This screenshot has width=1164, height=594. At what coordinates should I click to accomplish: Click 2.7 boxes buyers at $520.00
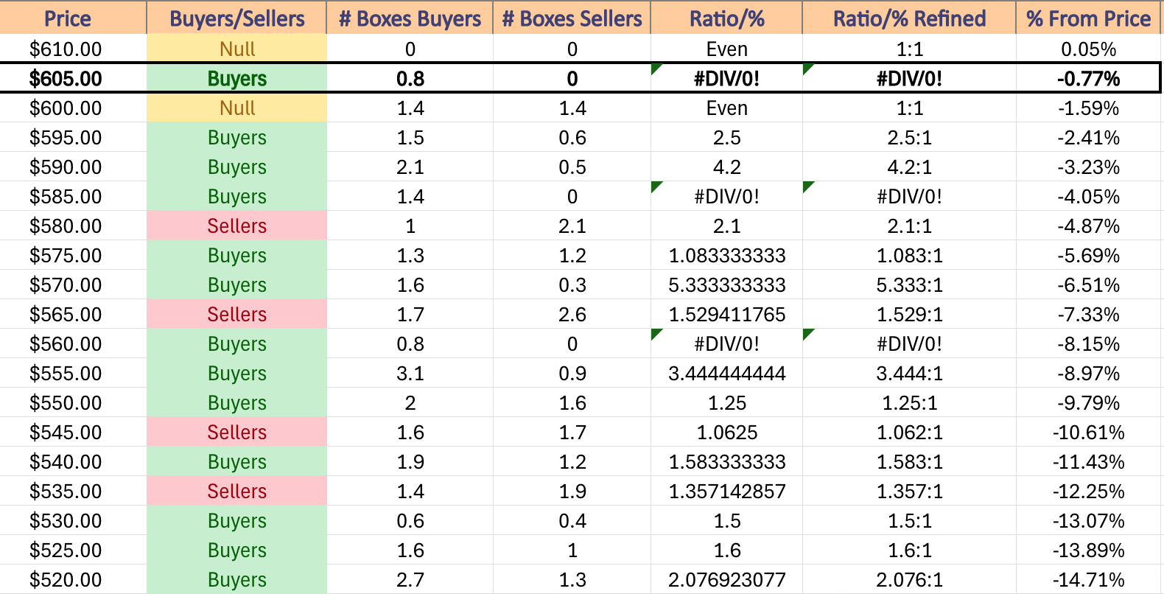[410, 579]
